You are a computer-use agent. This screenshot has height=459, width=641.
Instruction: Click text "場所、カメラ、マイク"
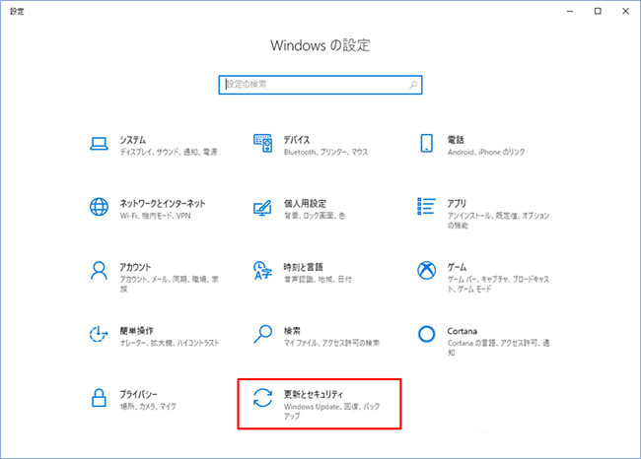(x=148, y=407)
